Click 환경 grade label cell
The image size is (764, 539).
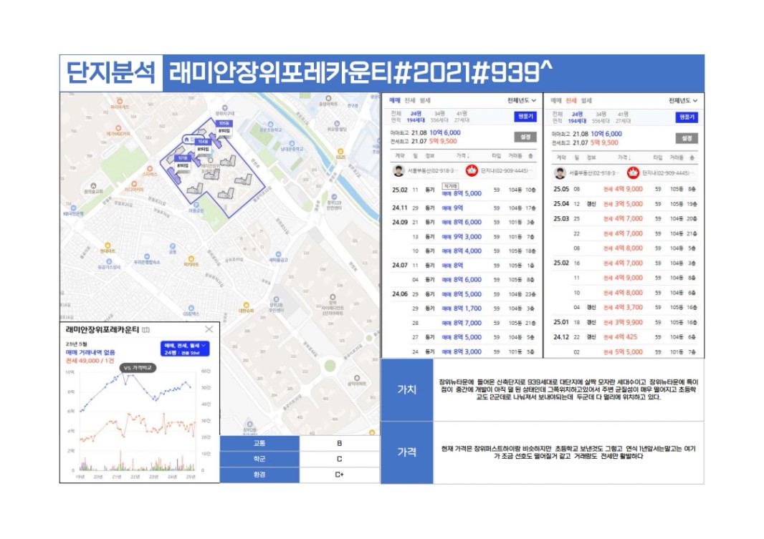[259, 475]
